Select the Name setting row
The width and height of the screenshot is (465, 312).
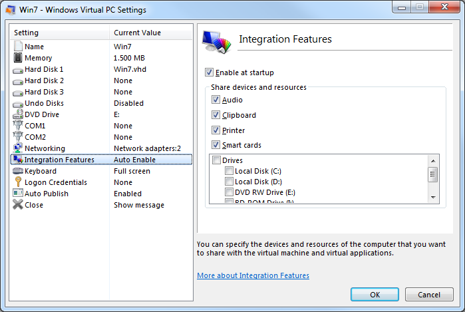pos(101,47)
